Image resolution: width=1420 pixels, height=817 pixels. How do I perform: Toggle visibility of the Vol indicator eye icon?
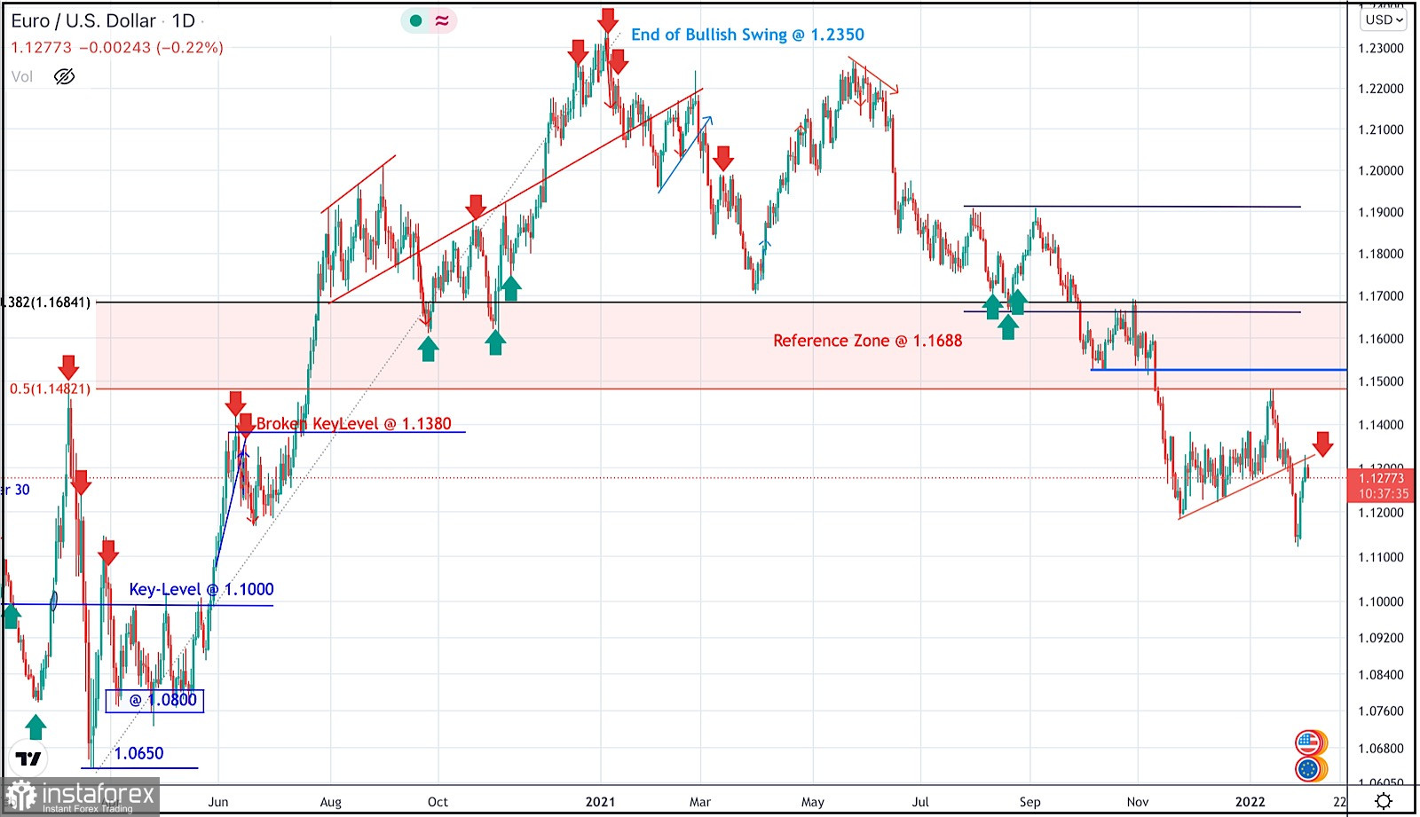point(64,77)
